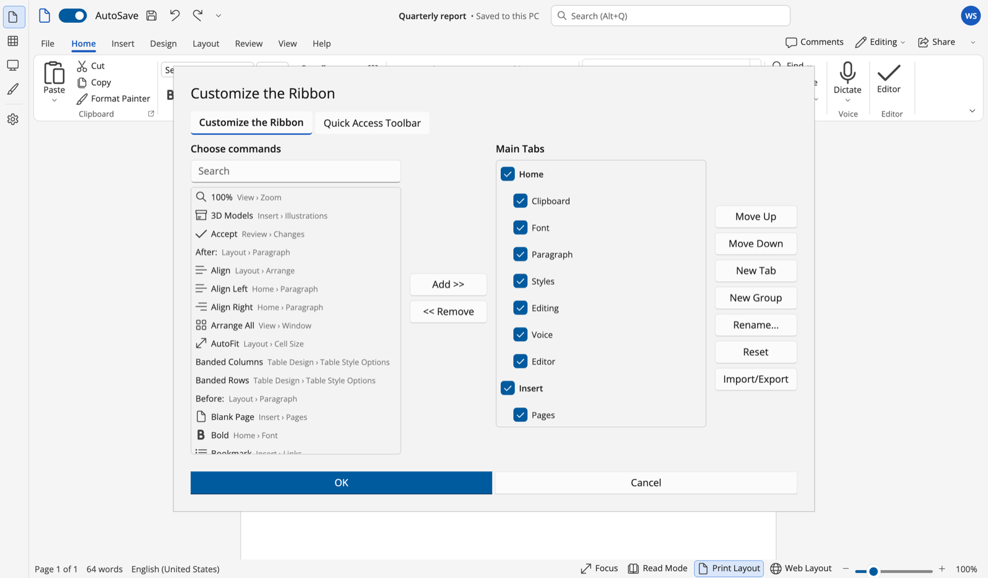Open settings gear in left sidebar
Viewport: 988px width, 578px height.
[x=13, y=119]
